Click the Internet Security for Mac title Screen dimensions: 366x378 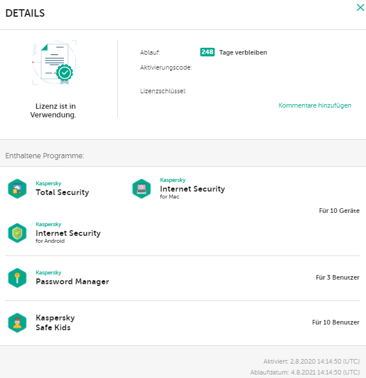pyautogui.click(x=192, y=189)
